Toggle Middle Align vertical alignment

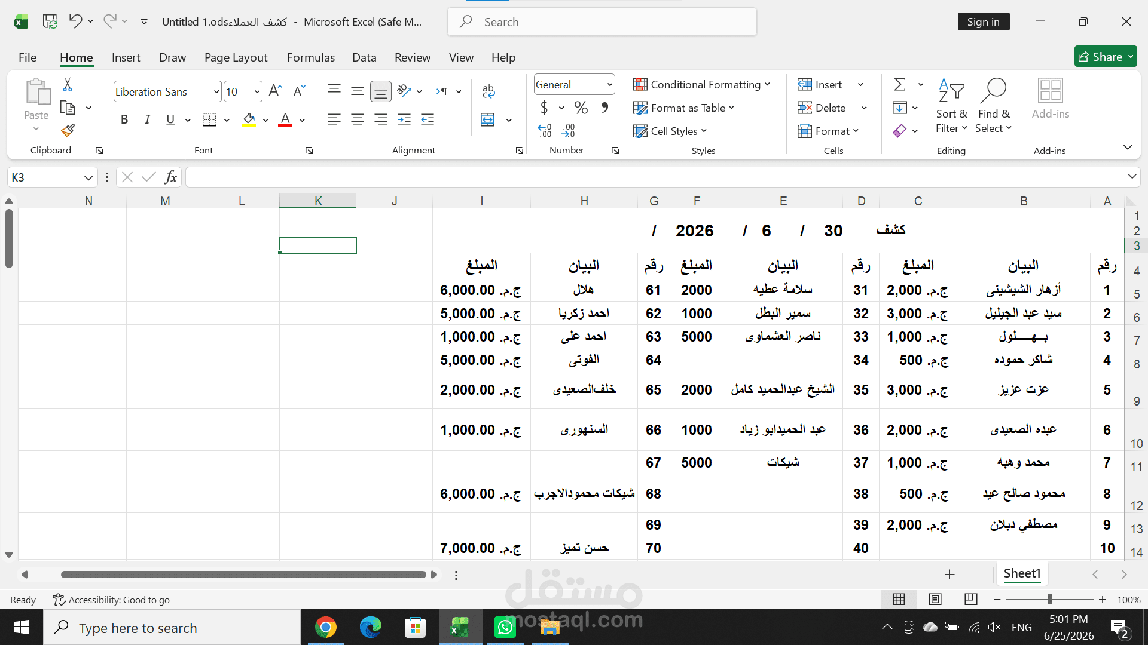point(358,91)
